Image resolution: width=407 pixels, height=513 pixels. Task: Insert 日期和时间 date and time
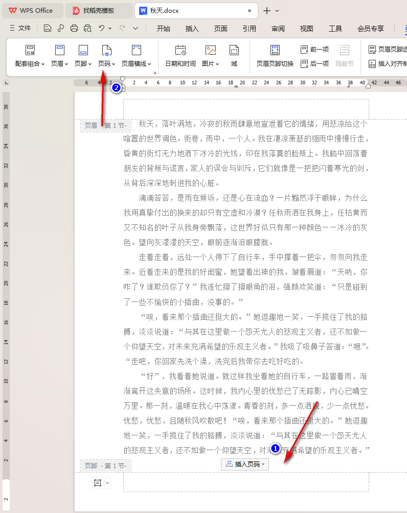pos(180,56)
